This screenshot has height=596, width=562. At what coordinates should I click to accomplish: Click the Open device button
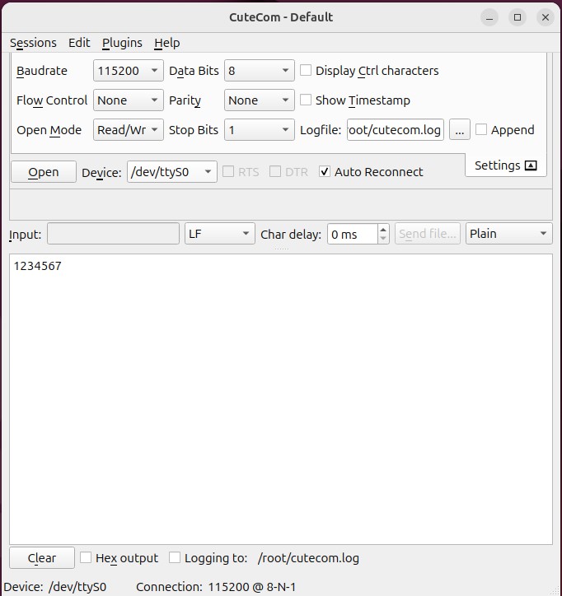click(44, 172)
